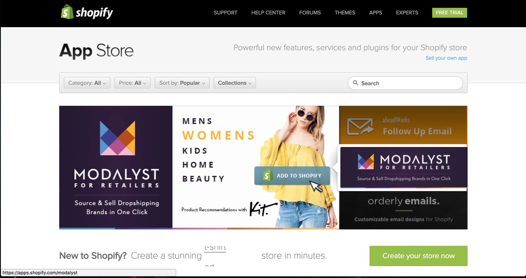This screenshot has height=278, width=526.
Task: Select the Modalyst for Retailers thumbnail
Action: click(404, 167)
